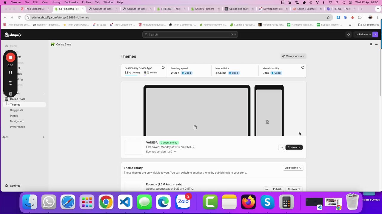Select Blog posts in sidebar
This screenshot has height=214, width=382.
16,110
